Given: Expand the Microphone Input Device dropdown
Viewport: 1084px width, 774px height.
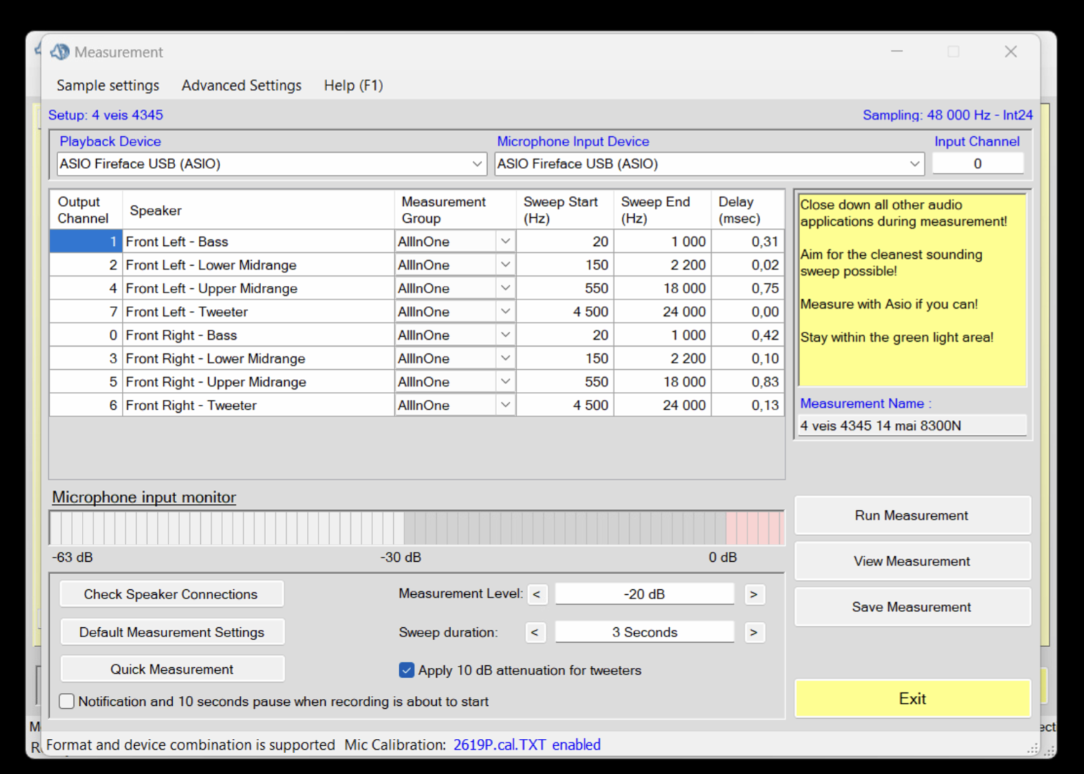Looking at the screenshot, I should (x=915, y=164).
